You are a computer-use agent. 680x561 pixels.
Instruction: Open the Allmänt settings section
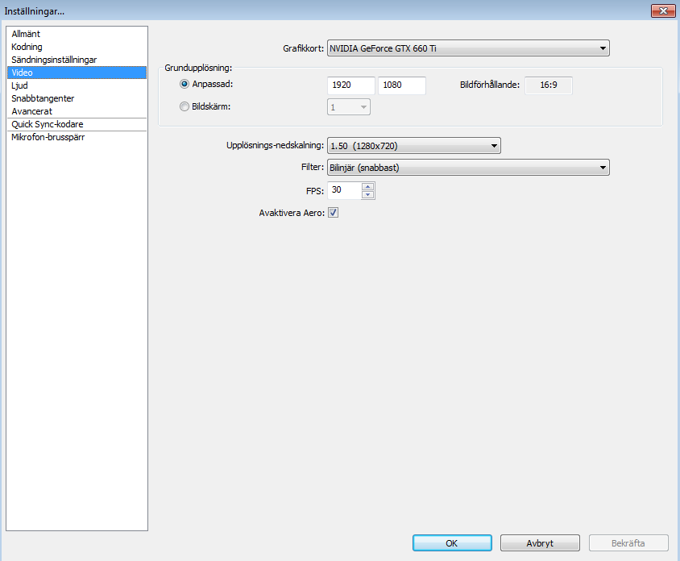26,34
